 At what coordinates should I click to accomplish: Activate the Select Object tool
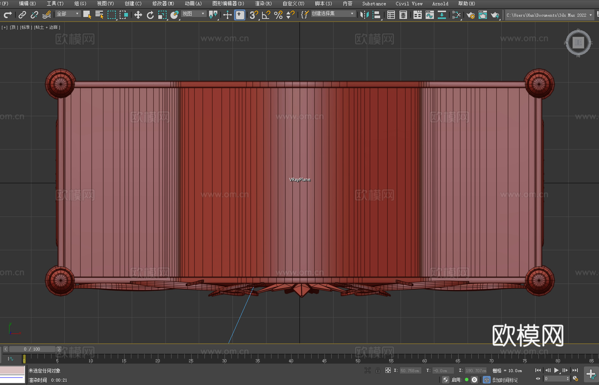[87, 15]
